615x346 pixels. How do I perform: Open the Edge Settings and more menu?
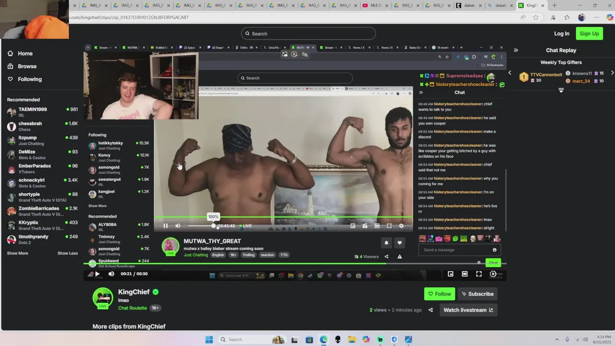pos(596,17)
